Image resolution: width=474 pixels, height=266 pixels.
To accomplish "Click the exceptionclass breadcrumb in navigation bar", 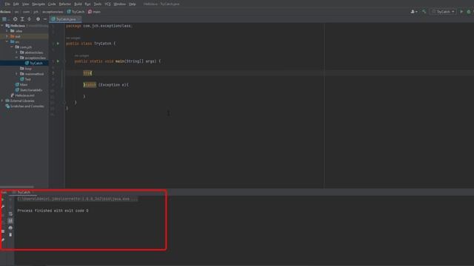I will (x=53, y=12).
